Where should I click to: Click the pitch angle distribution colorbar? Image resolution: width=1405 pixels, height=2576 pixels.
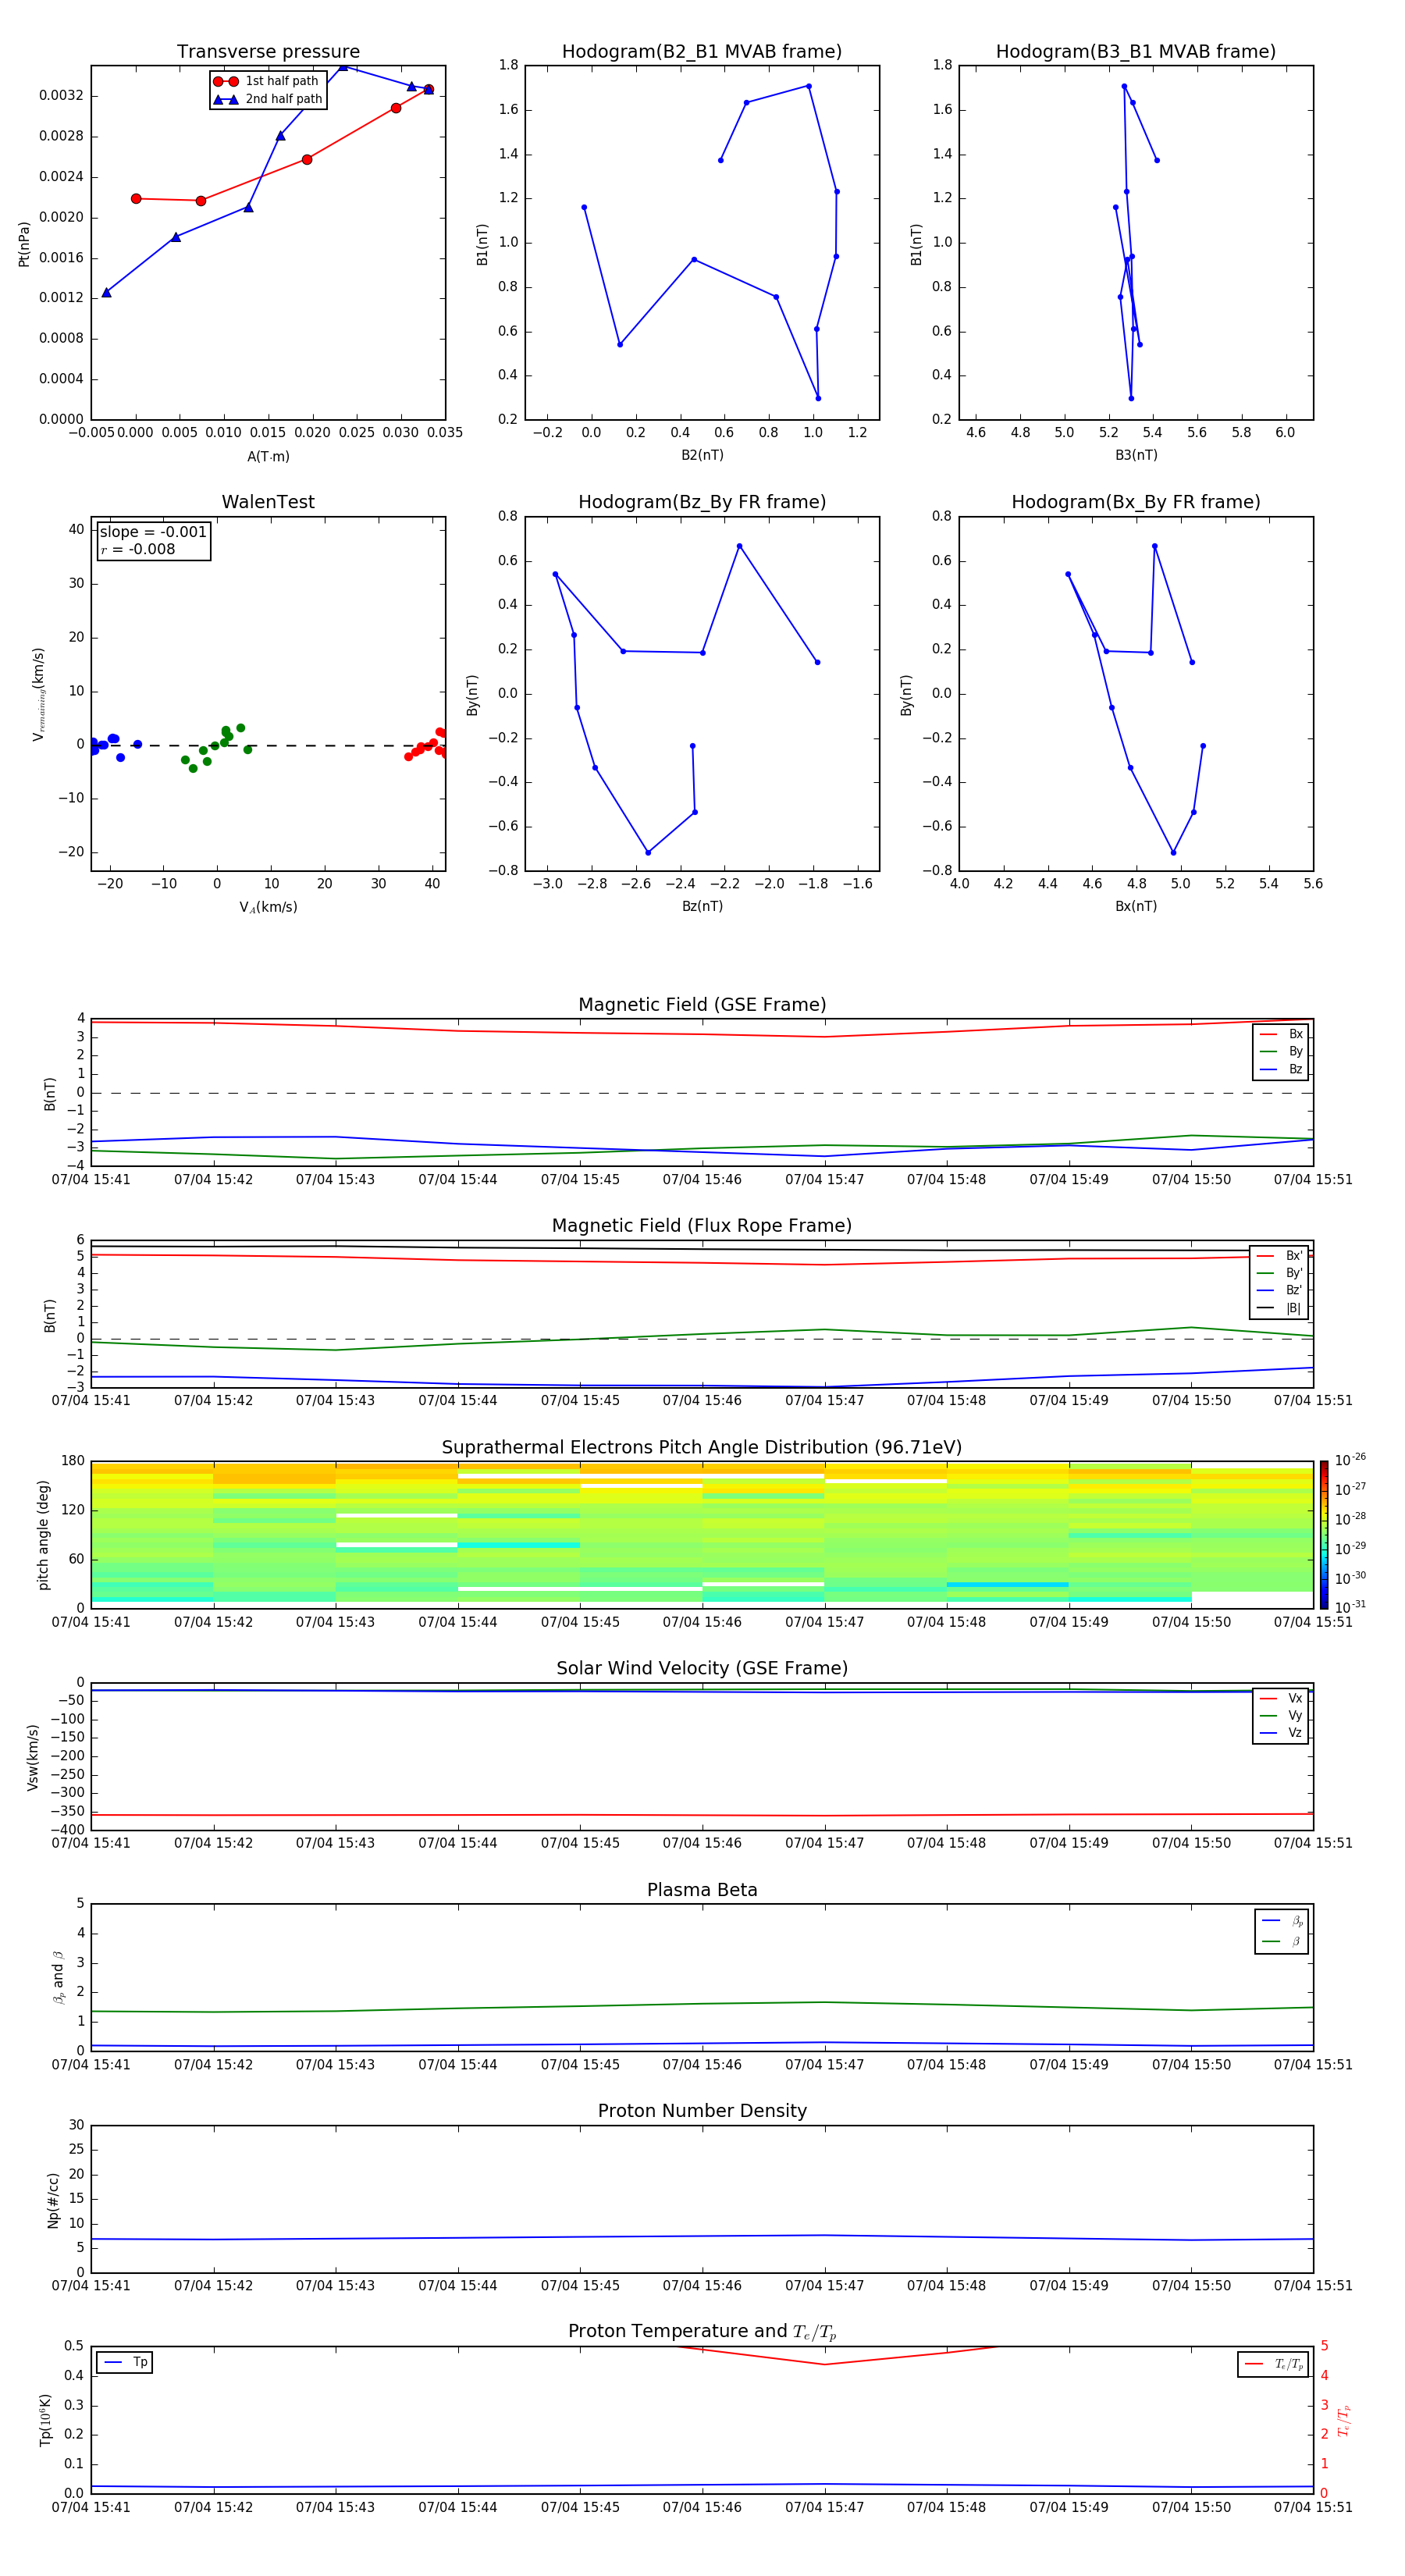pyautogui.click(x=1323, y=1533)
